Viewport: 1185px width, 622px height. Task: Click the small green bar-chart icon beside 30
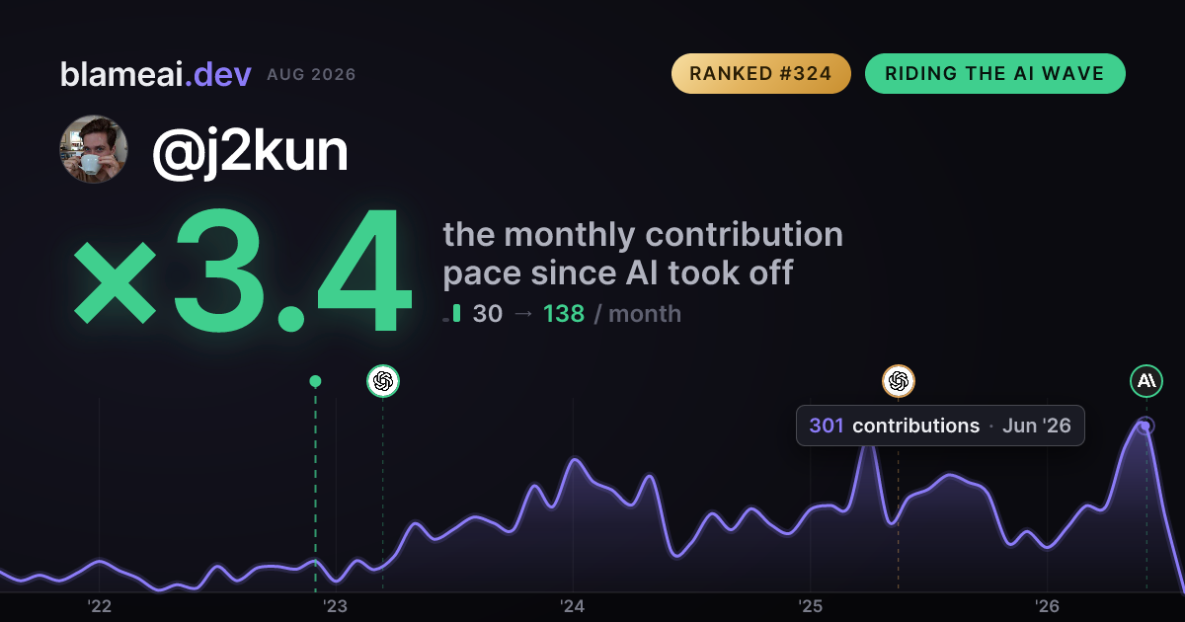coord(452,314)
